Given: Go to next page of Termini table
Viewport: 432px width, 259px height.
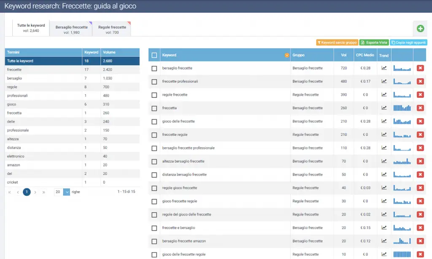Looking at the screenshot, I should tap(35, 192).
